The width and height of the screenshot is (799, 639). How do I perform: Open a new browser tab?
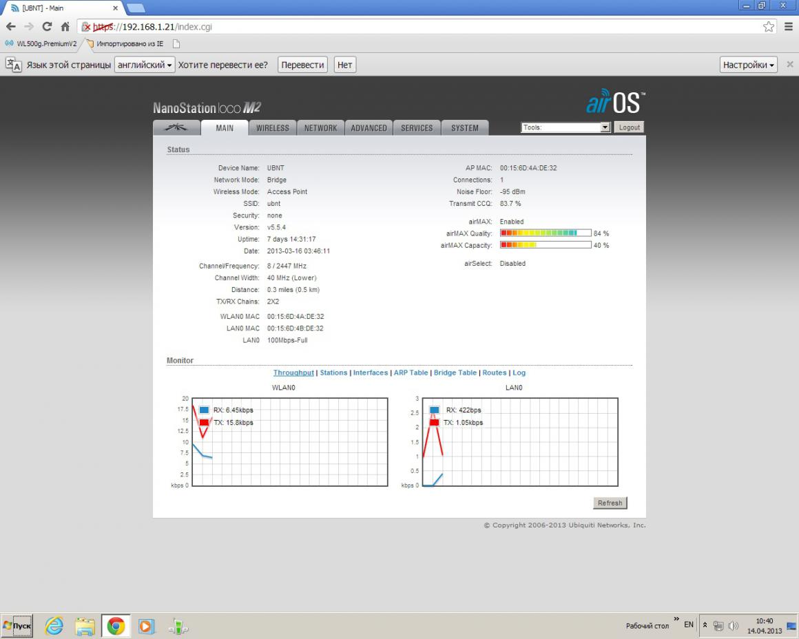(x=136, y=8)
